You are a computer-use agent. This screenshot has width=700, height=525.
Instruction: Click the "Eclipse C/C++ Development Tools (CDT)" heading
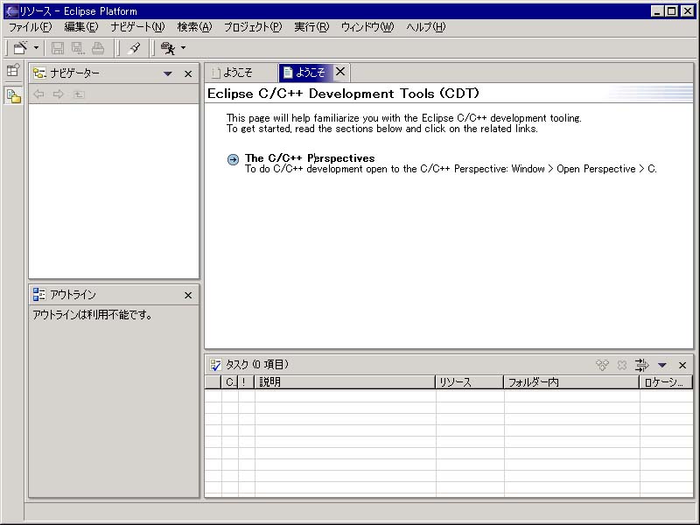pyautogui.click(x=343, y=94)
